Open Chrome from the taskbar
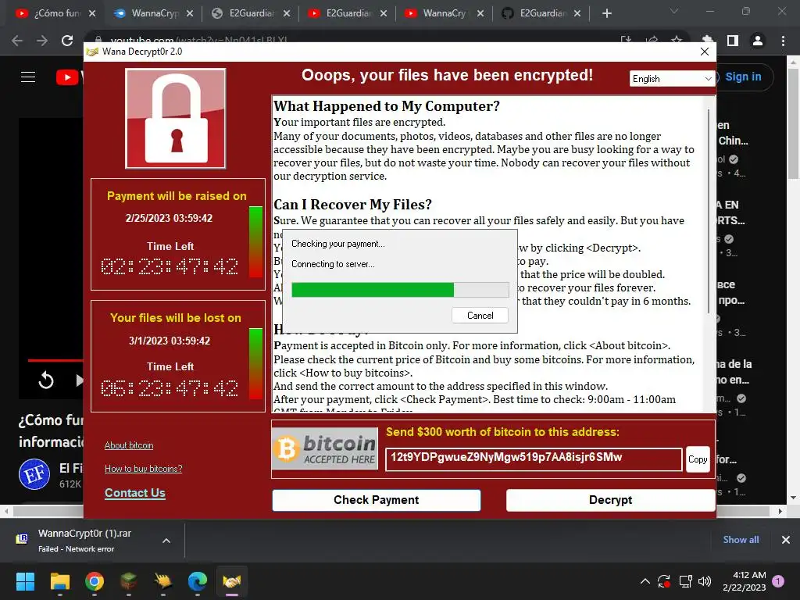The image size is (800, 600). tap(95, 581)
